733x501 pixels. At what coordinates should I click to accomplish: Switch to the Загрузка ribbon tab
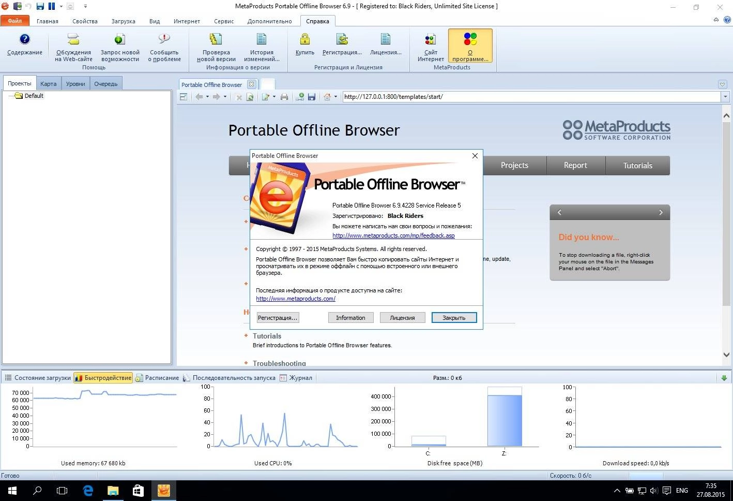[123, 21]
